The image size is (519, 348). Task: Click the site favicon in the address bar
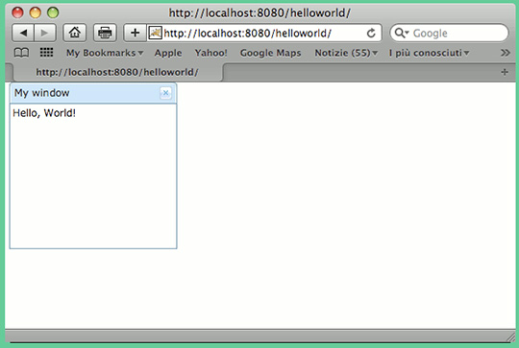[x=155, y=33]
